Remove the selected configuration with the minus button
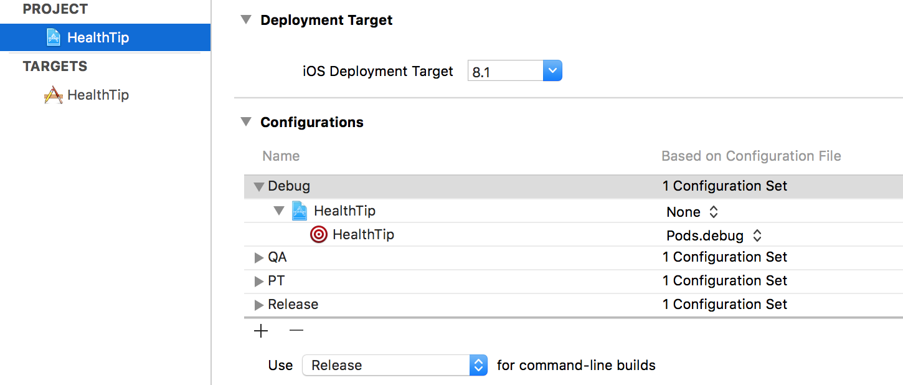Screen dimensions: 903x385 [x=296, y=331]
